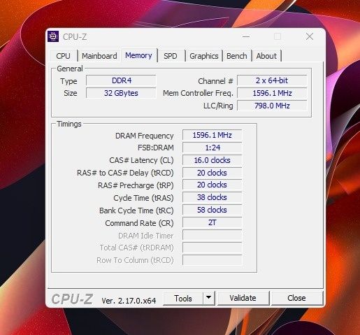Close CPU-Z with the title bar X
Image resolution: width=360 pixels, height=335 pixels.
click(310, 36)
